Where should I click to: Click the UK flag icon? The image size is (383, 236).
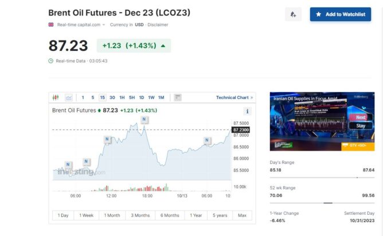pos(51,25)
